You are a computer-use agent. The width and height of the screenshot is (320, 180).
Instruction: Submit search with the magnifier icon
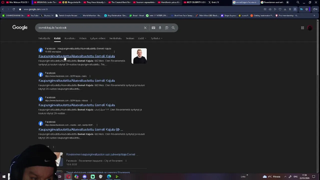click(x=173, y=28)
